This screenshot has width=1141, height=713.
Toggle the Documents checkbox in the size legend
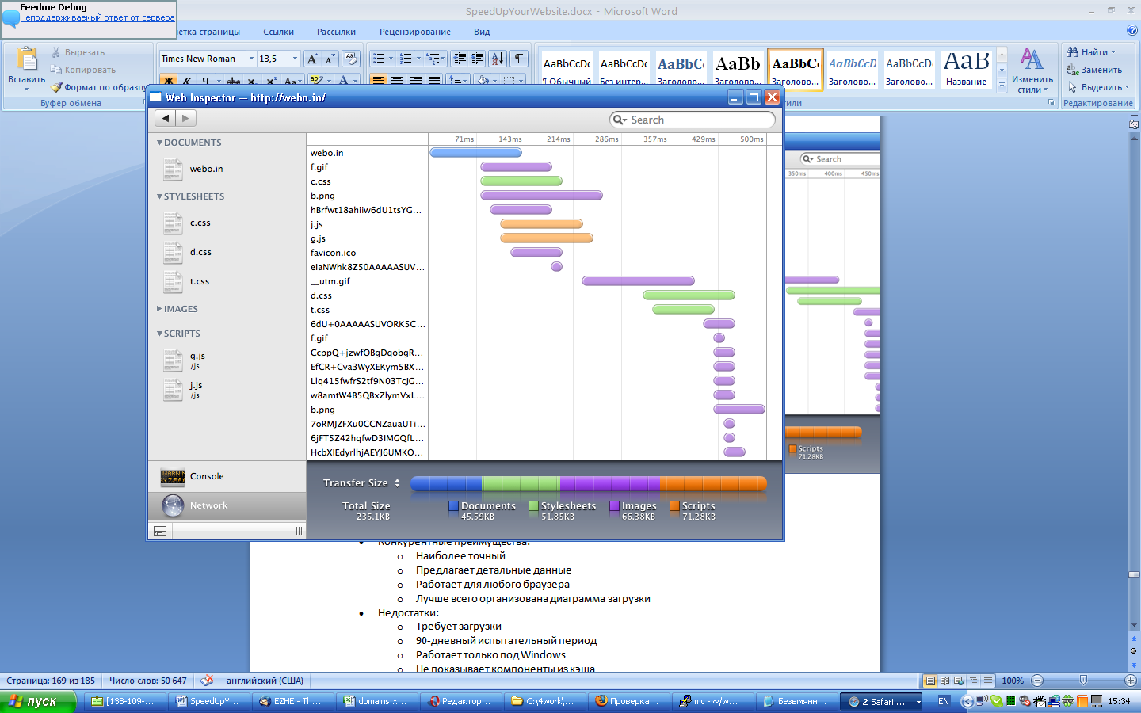(454, 505)
